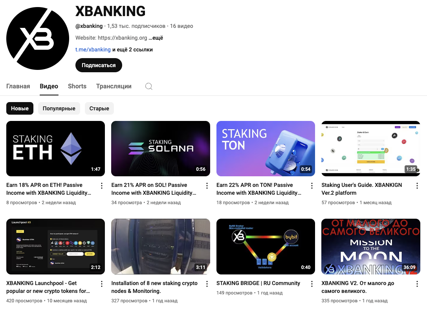Screen dimensions: 427x309
Task: Open the server rack installation thumbnail
Action: click(161, 247)
